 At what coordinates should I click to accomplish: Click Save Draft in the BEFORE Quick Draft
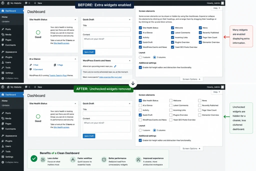pos(89,52)
